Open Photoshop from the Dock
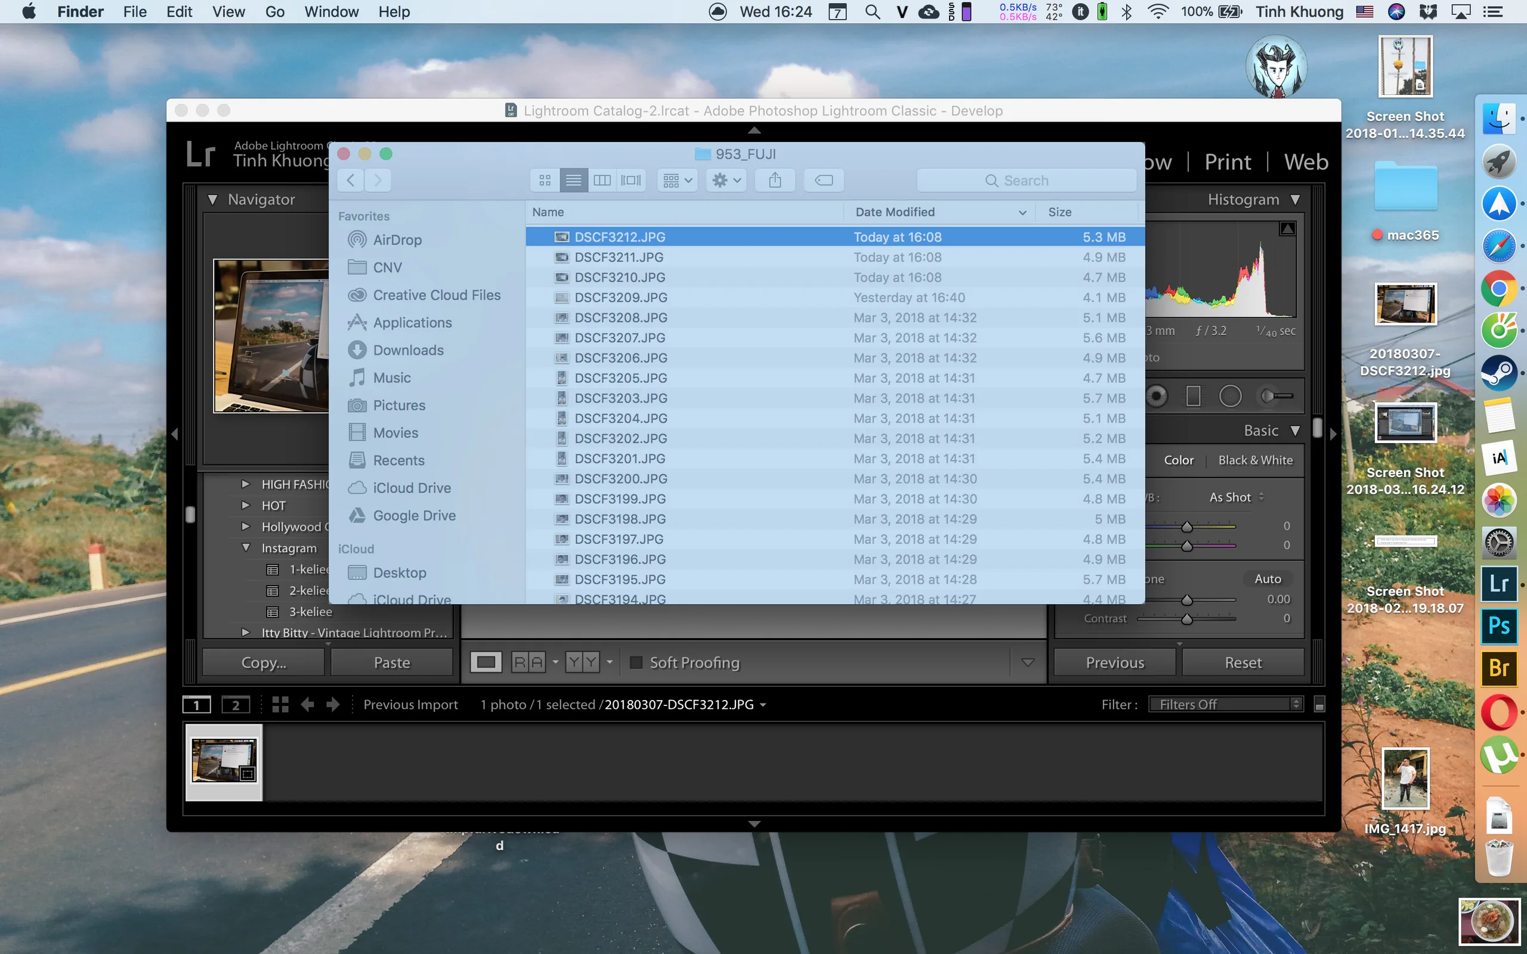The height and width of the screenshot is (954, 1527). [x=1498, y=625]
